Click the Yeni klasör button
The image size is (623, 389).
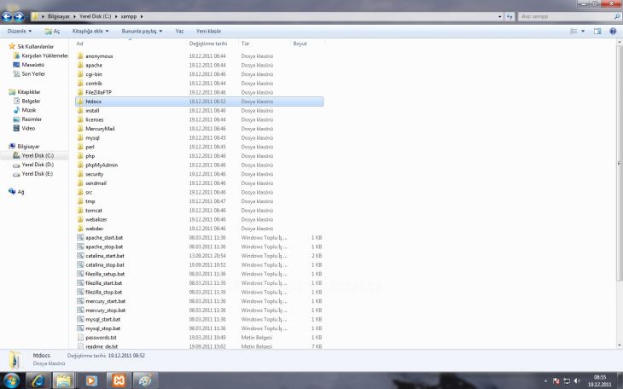point(208,31)
